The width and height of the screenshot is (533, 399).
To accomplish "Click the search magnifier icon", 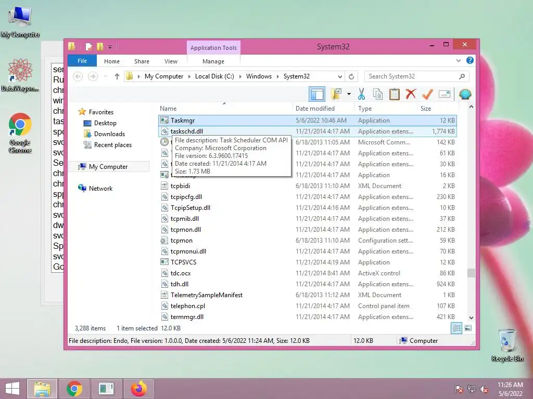I will click(x=462, y=76).
